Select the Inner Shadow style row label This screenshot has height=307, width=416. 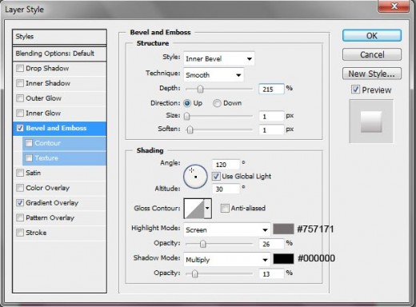click(48, 83)
